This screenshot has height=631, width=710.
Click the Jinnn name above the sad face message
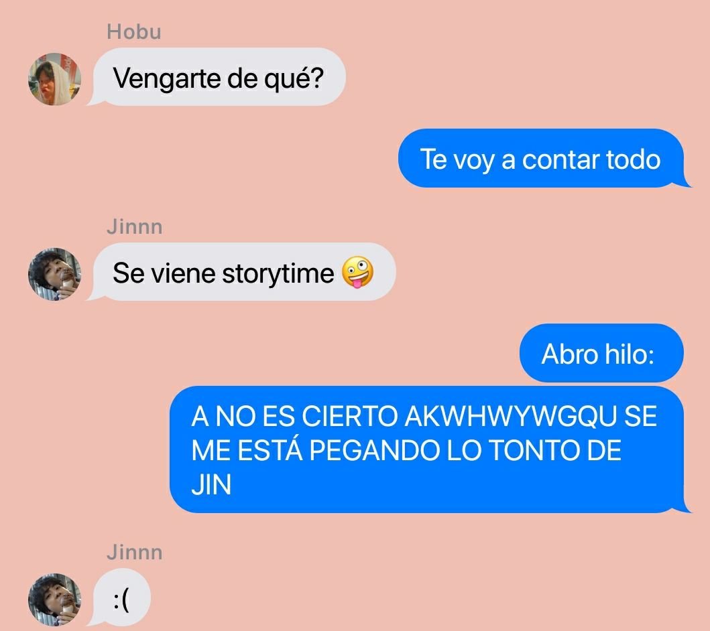click(x=135, y=553)
